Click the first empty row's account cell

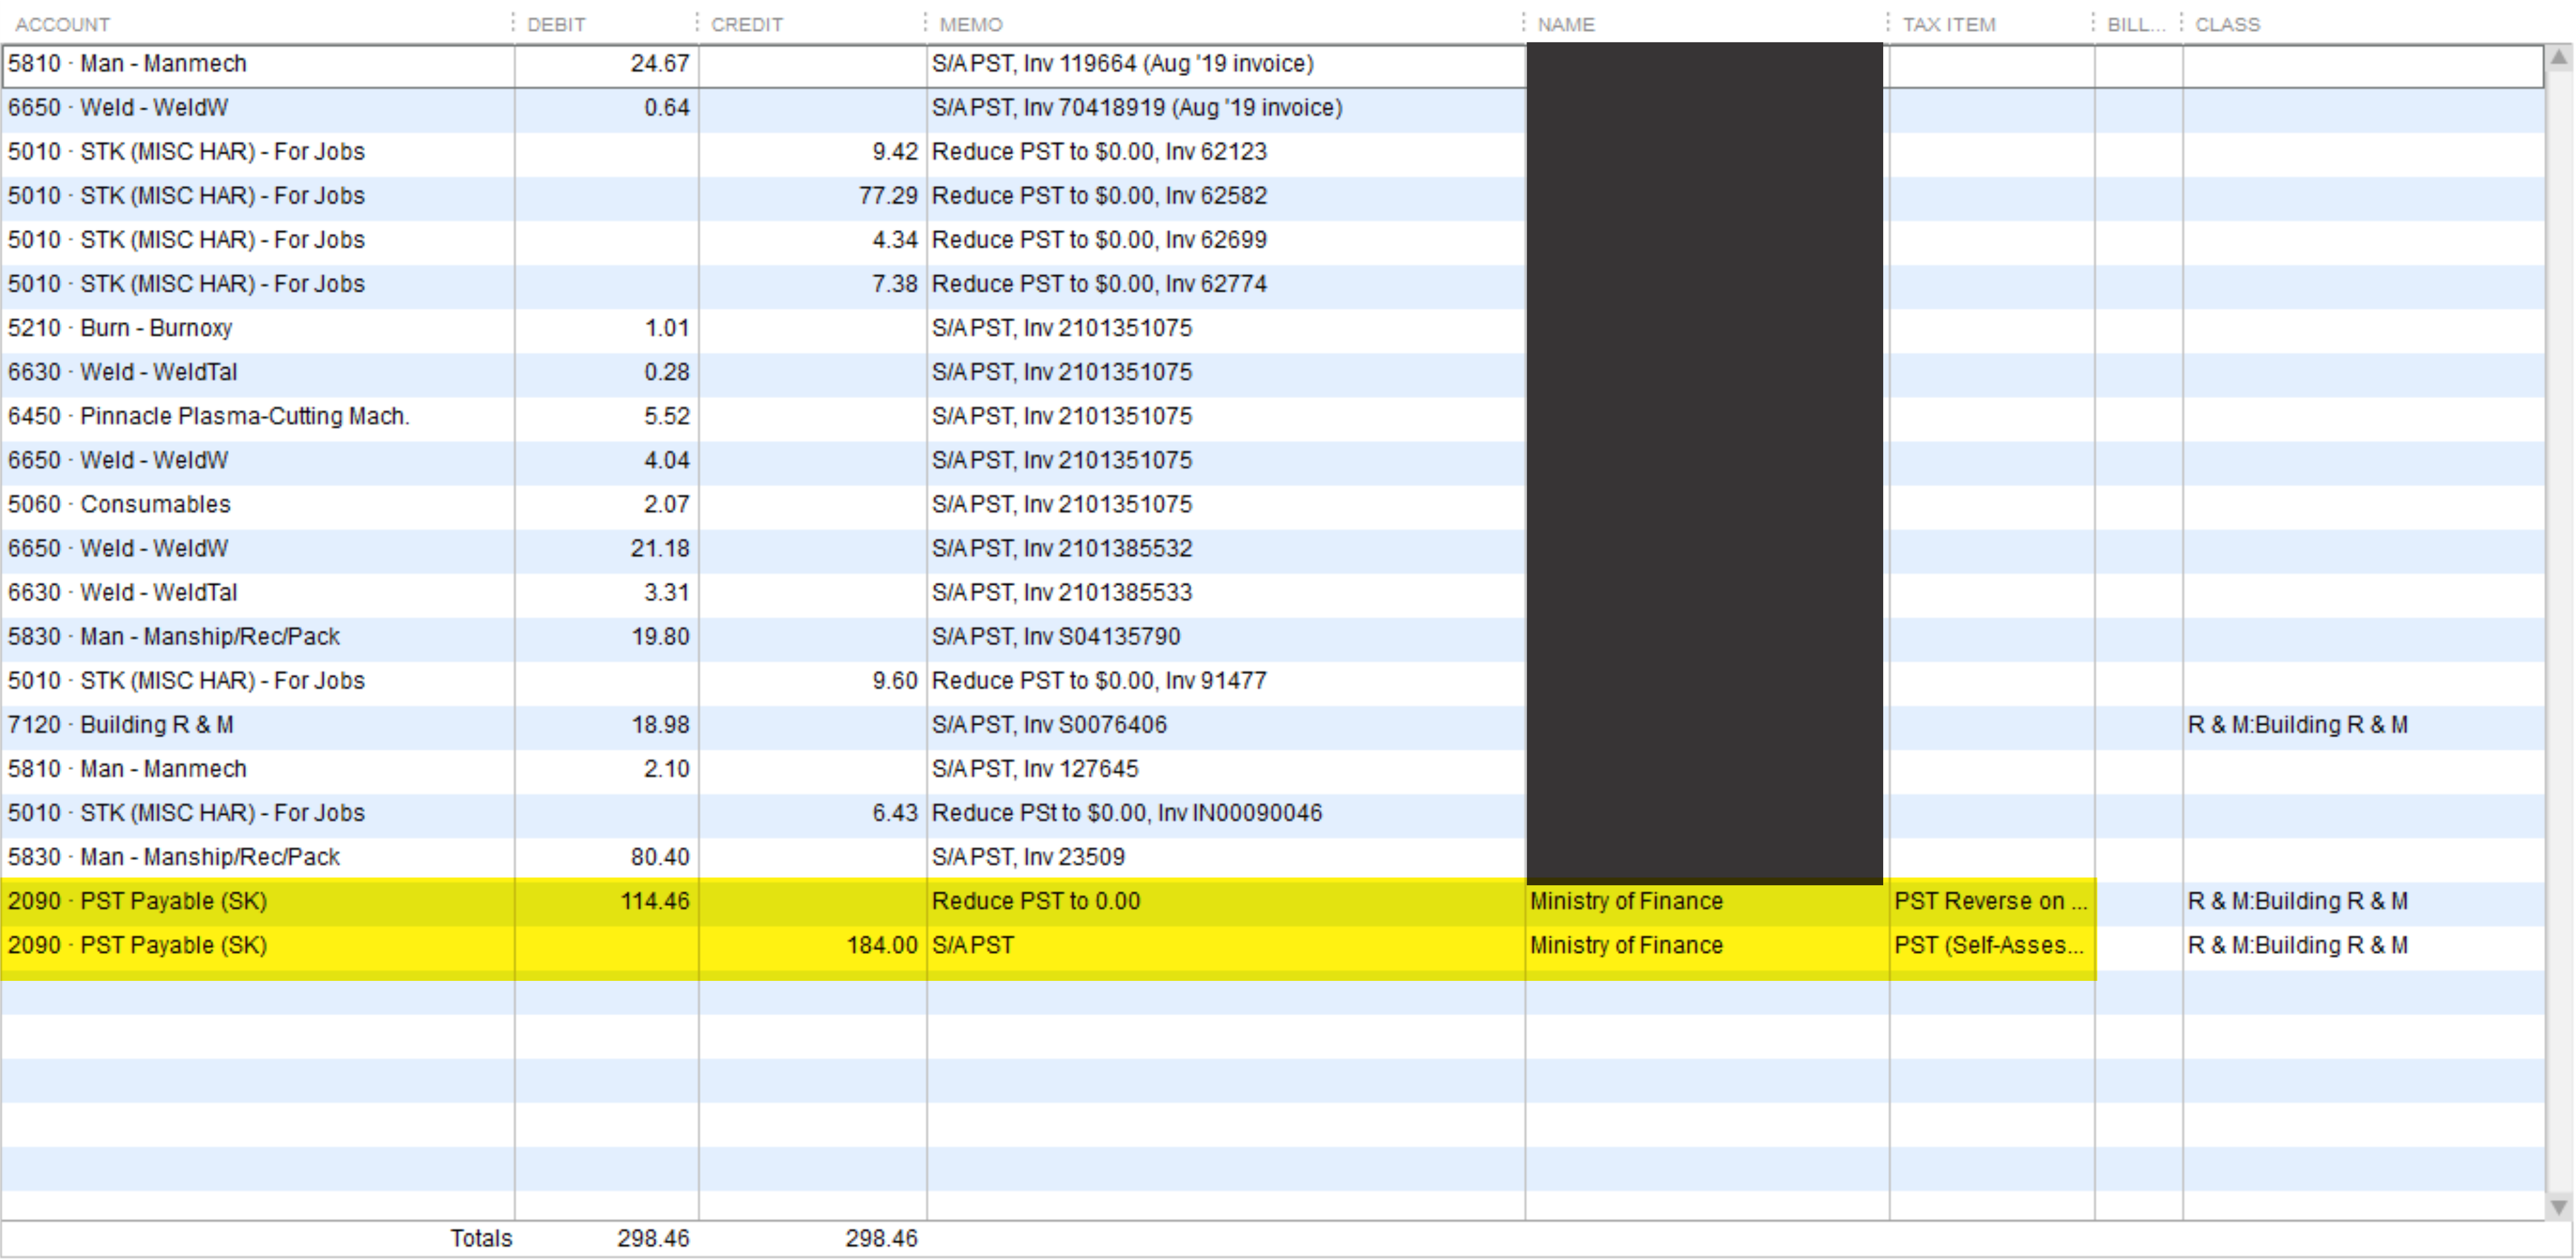coord(258,992)
